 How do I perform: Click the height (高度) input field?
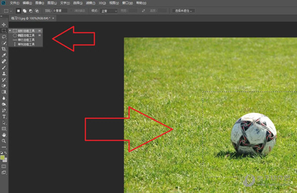coord(162,11)
